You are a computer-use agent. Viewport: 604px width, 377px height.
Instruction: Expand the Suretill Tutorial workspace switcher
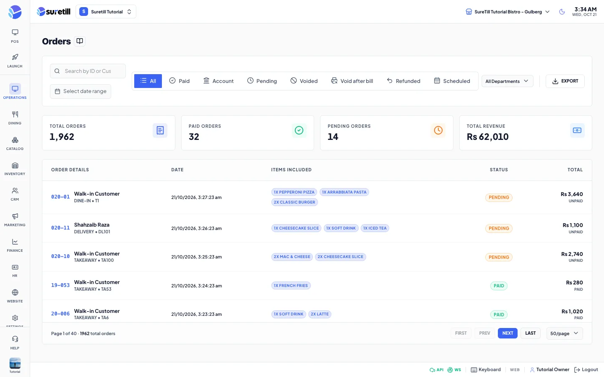[x=106, y=12]
